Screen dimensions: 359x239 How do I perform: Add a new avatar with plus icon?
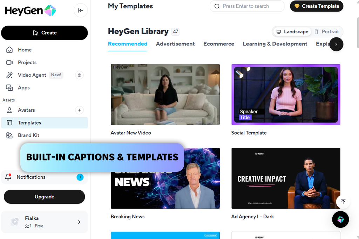pos(80,110)
